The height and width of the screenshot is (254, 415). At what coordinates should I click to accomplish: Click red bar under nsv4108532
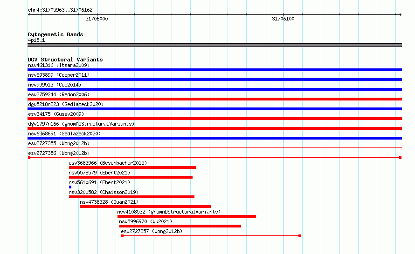[187, 216]
